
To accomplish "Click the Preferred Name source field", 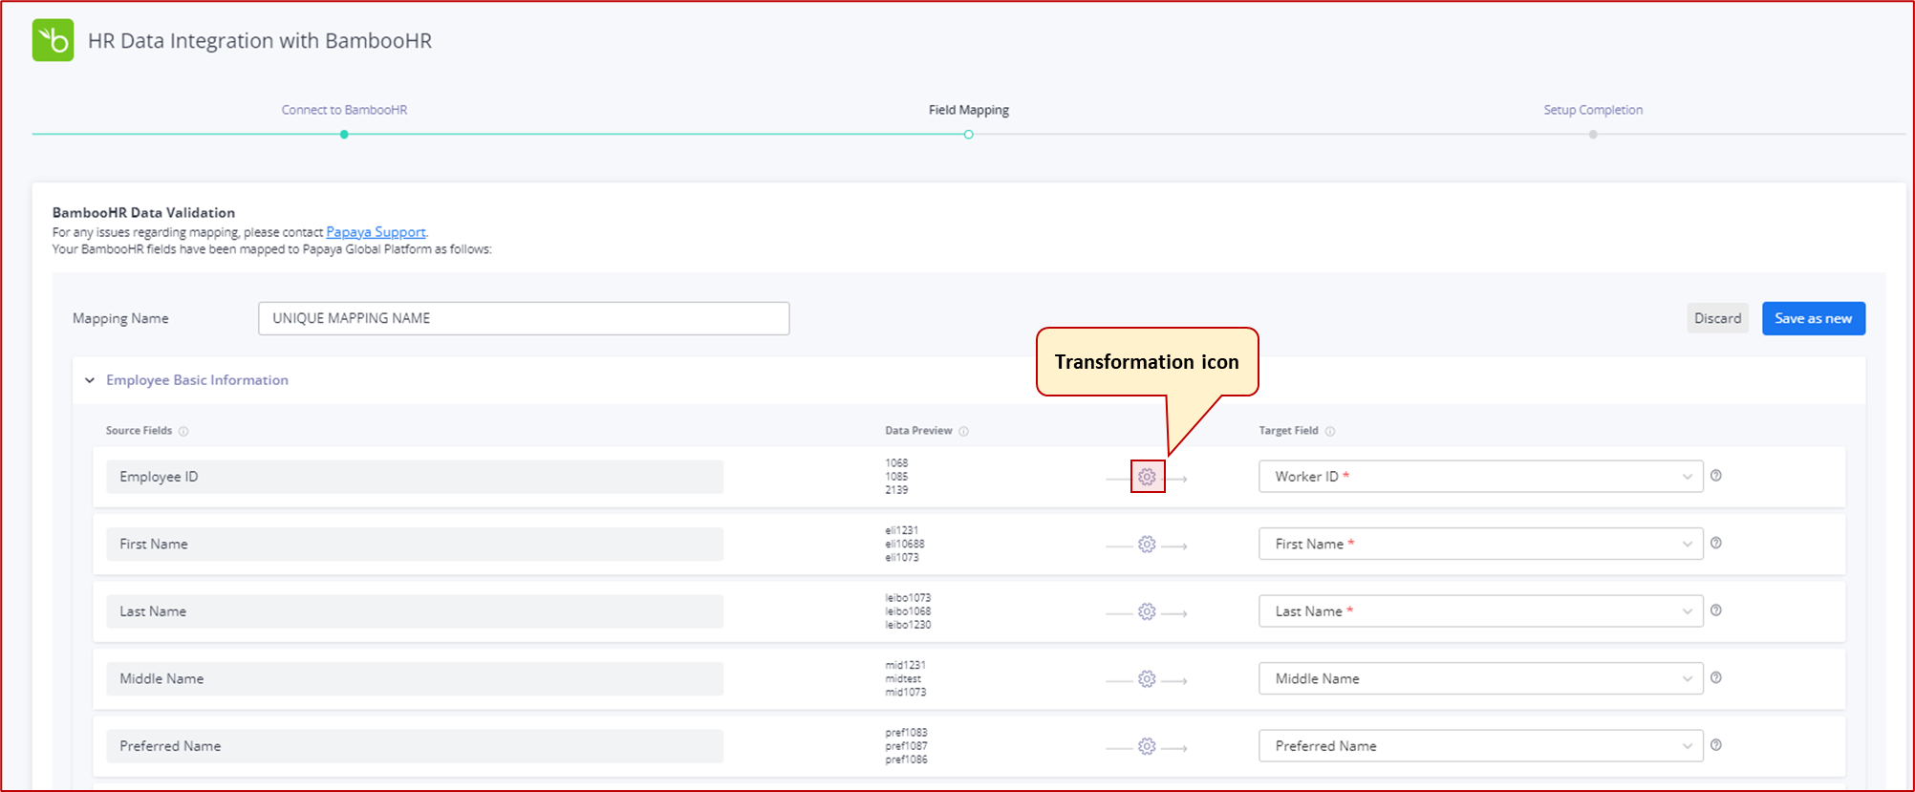I will click(x=415, y=746).
